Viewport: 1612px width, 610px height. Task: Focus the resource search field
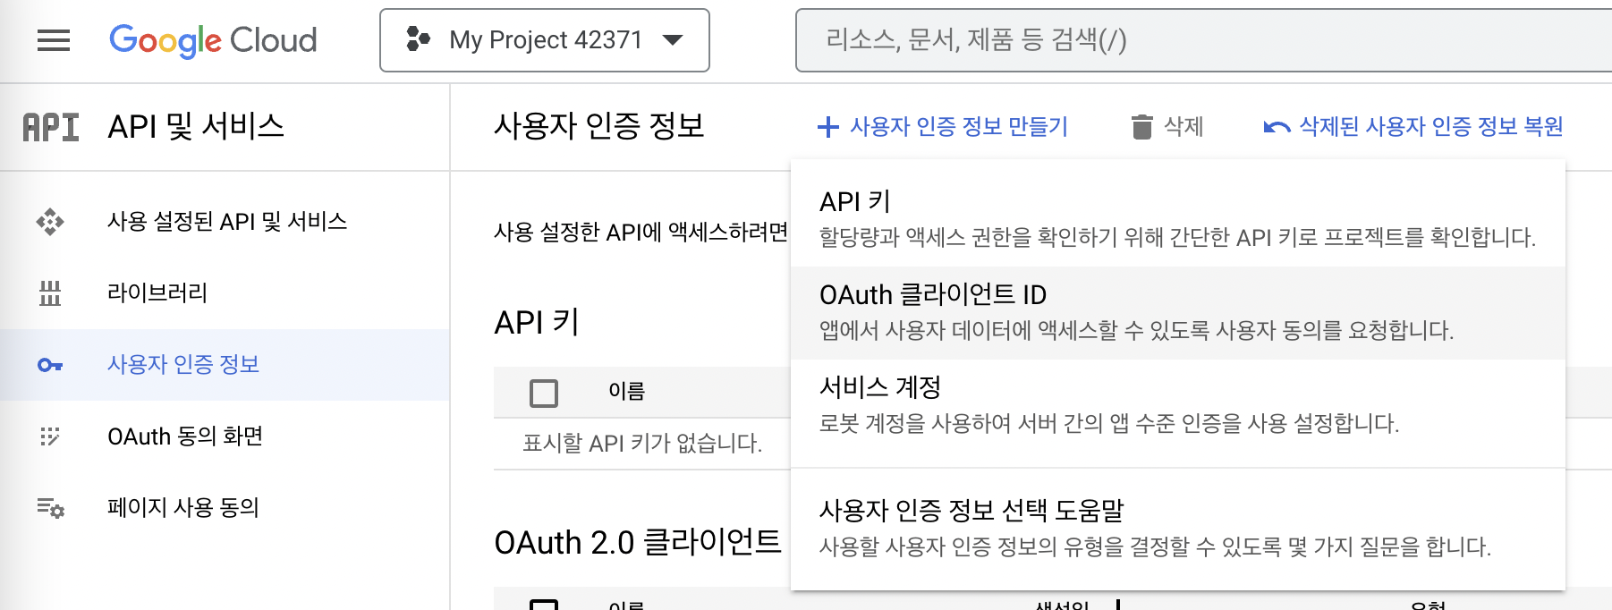pos(1203,40)
